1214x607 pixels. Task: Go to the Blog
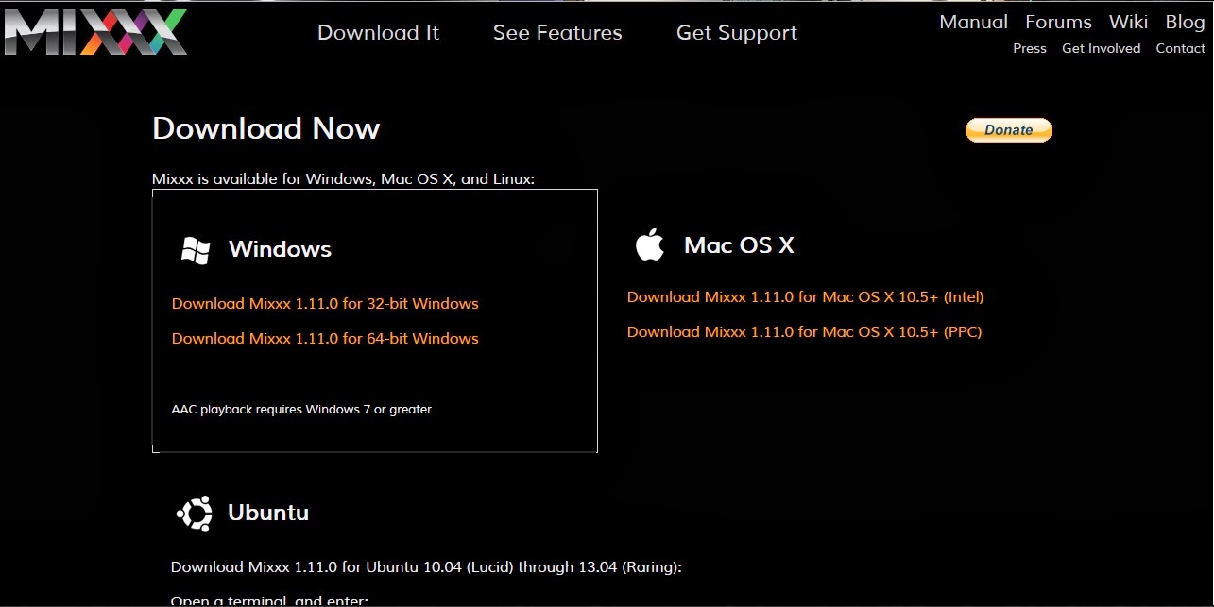(x=1185, y=22)
